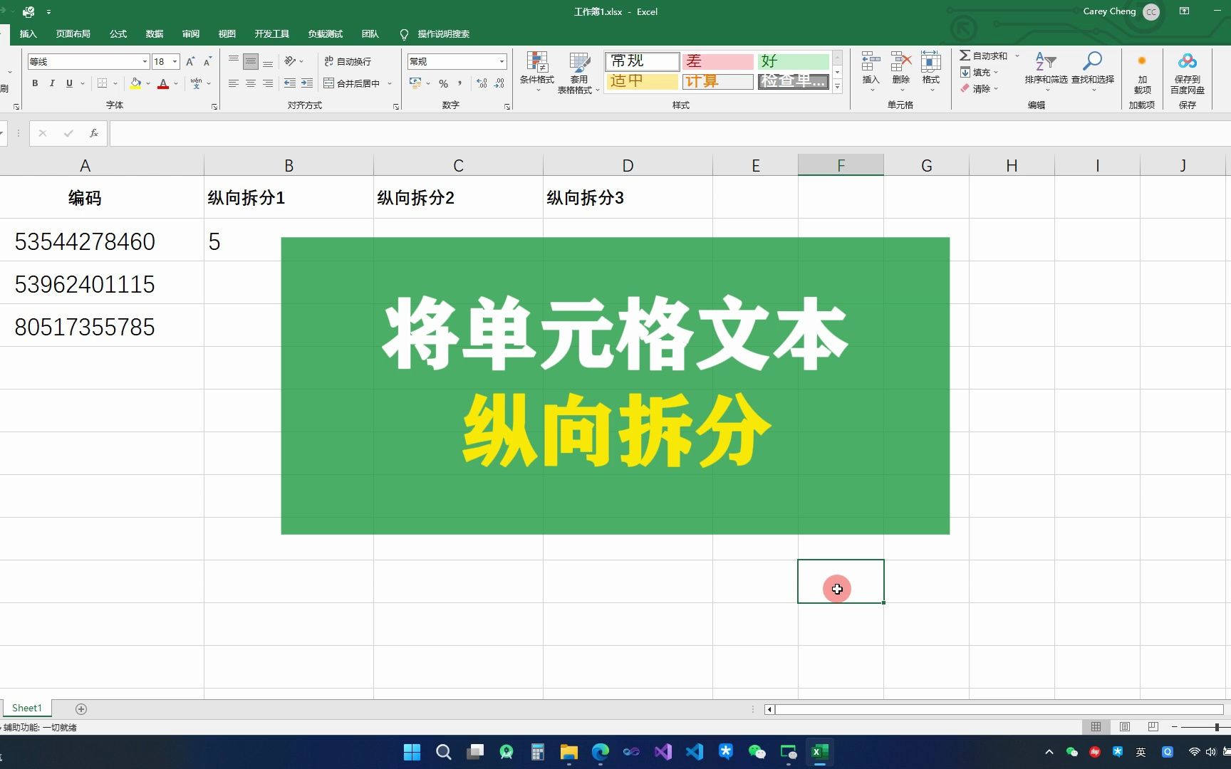
Task: Toggle bold formatting
Action: 34,83
